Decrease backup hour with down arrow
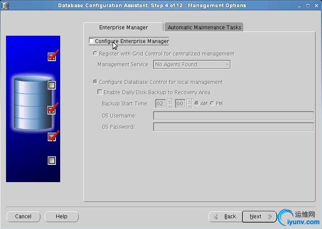Image resolution: width=322 pixels, height=229 pixels. coord(170,106)
